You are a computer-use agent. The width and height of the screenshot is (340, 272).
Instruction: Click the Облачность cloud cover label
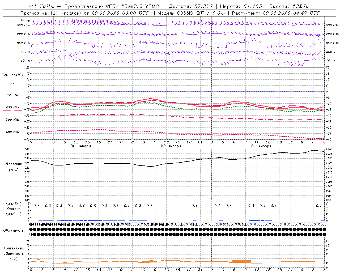(14, 231)
